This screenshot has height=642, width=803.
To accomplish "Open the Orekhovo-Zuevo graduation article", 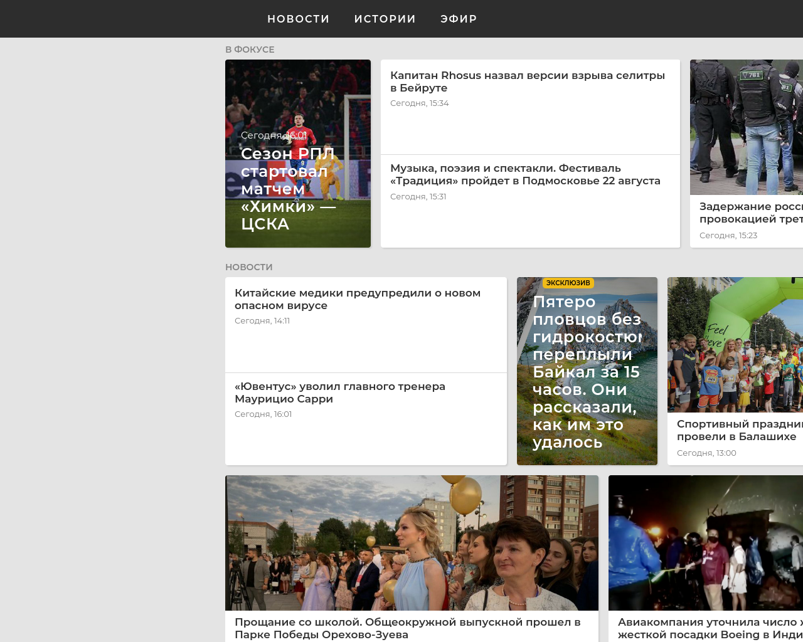I will (408, 628).
